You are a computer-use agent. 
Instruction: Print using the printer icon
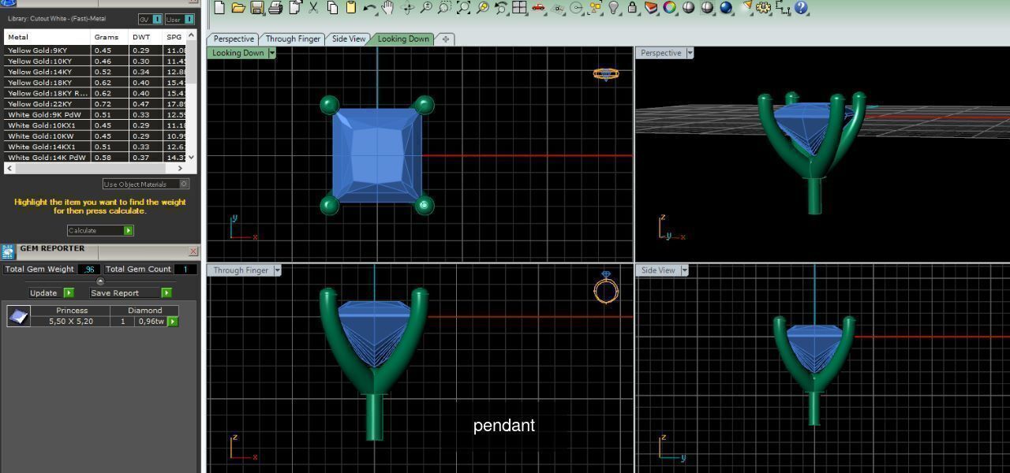pyautogui.click(x=275, y=8)
